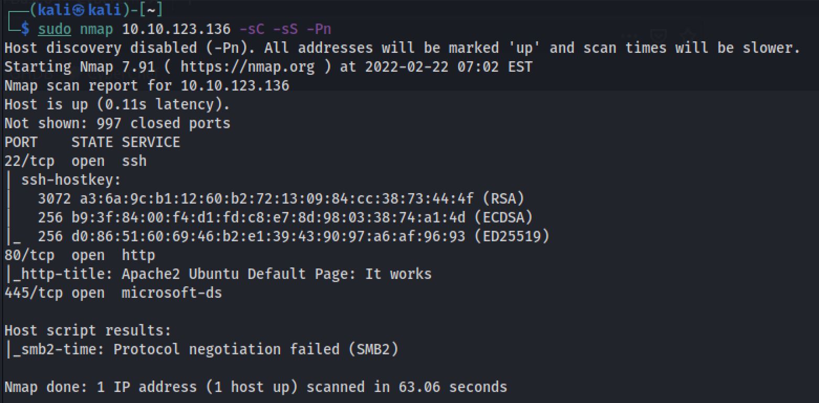Click the 445/tcp port entry
The image size is (819, 403).
[34, 293]
